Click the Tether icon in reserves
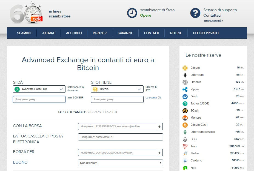Image resolution: width=254 pixels, height=171 pixels. pyautogui.click(x=185, y=103)
